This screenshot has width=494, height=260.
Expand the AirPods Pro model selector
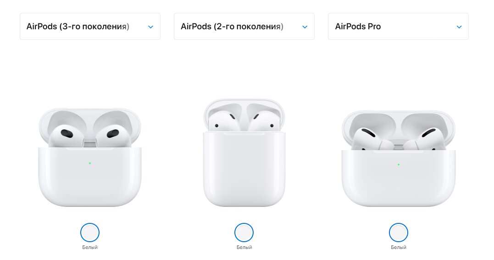tap(398, 27)
